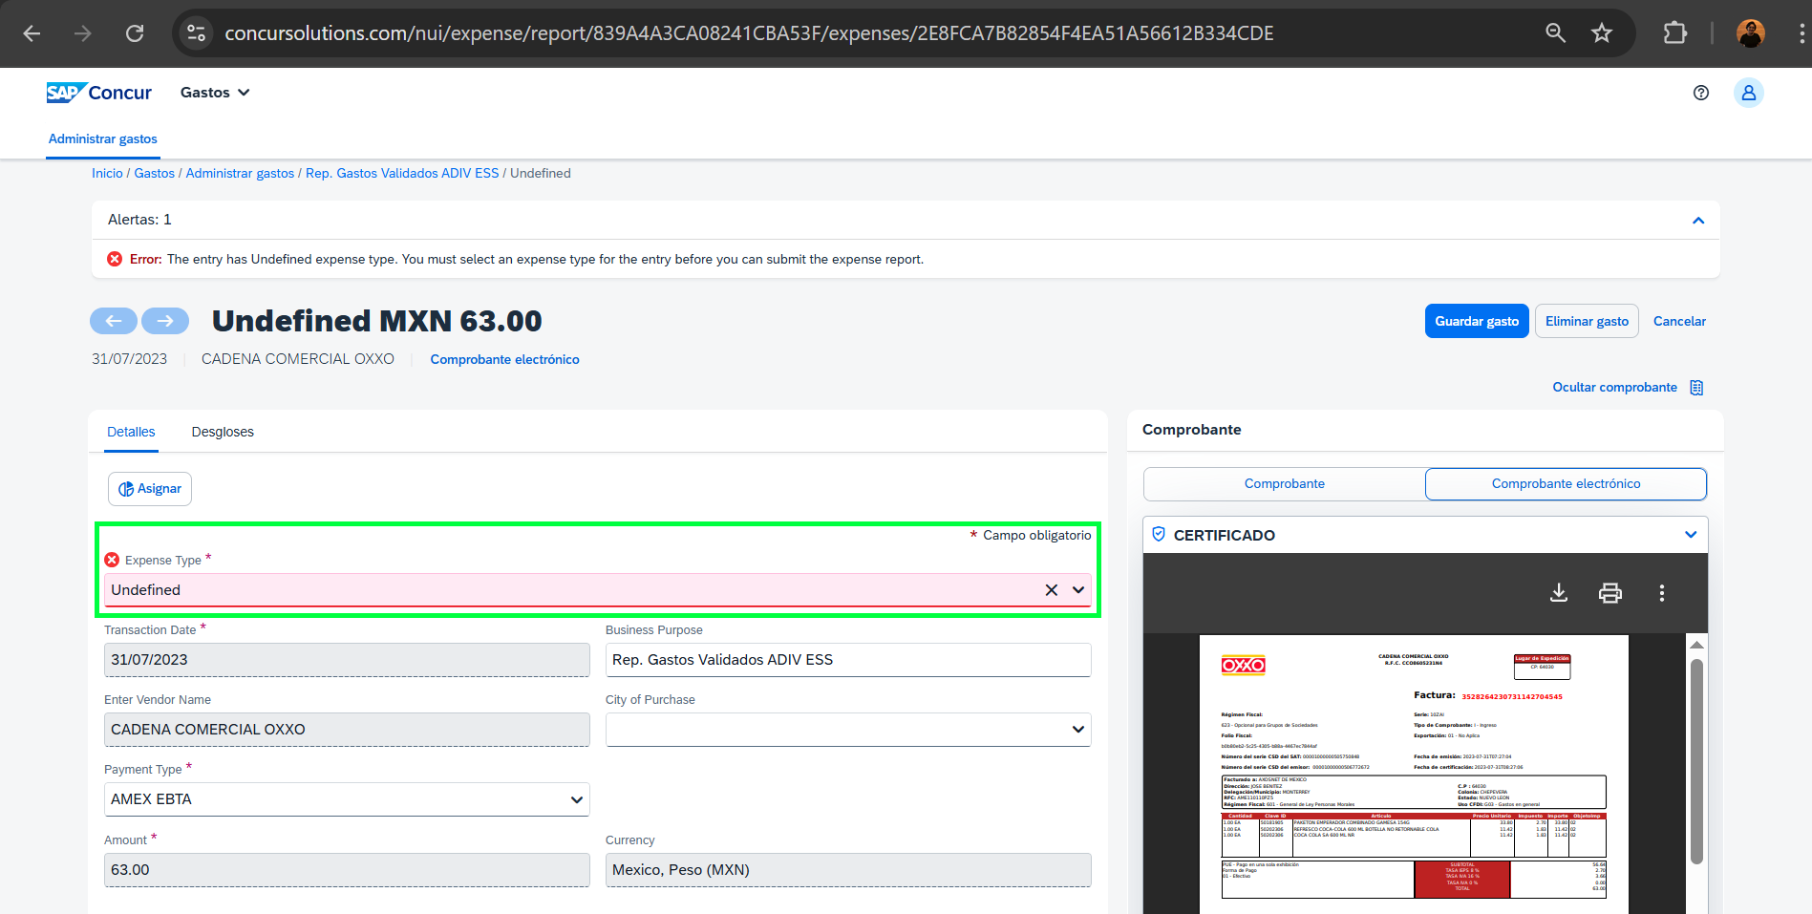This screenshot has height=914, width=1812.
Task: Select the Comprobante electrónico tab in the receipt panel
Action: pos(1566,484)
